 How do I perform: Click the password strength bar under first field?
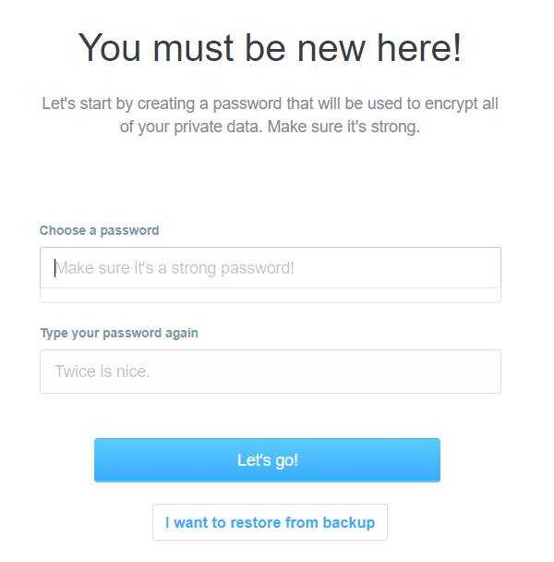[x=270, y=295]
